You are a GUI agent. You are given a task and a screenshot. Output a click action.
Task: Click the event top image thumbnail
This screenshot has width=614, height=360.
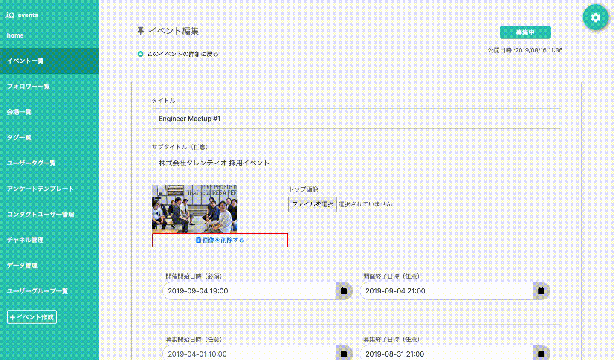(x=195, y=209)
